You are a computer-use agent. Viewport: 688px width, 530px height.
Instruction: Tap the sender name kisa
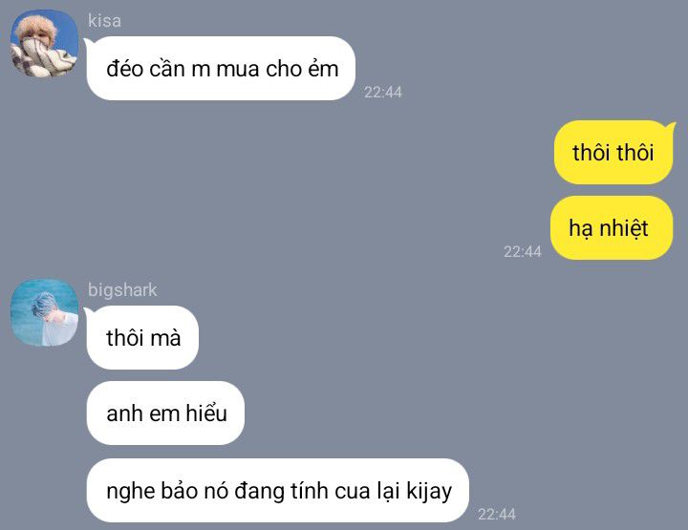104,21
